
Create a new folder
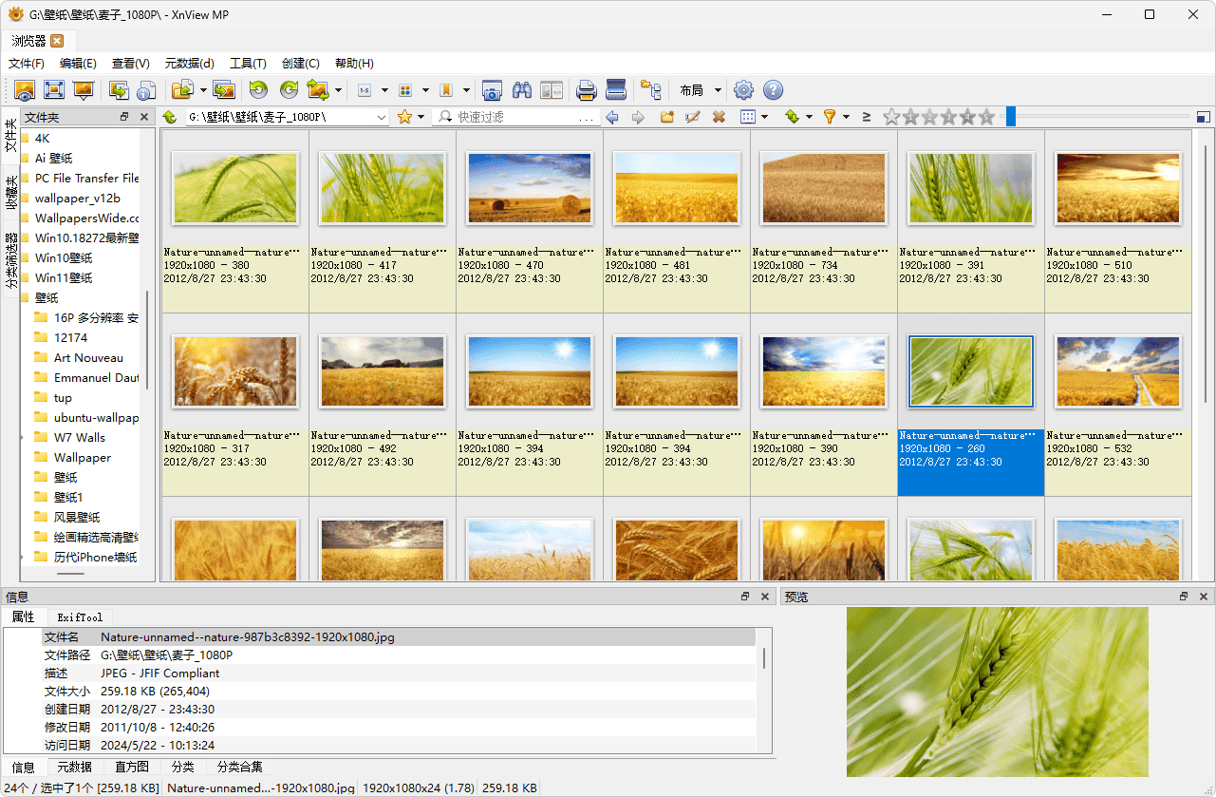667,116
